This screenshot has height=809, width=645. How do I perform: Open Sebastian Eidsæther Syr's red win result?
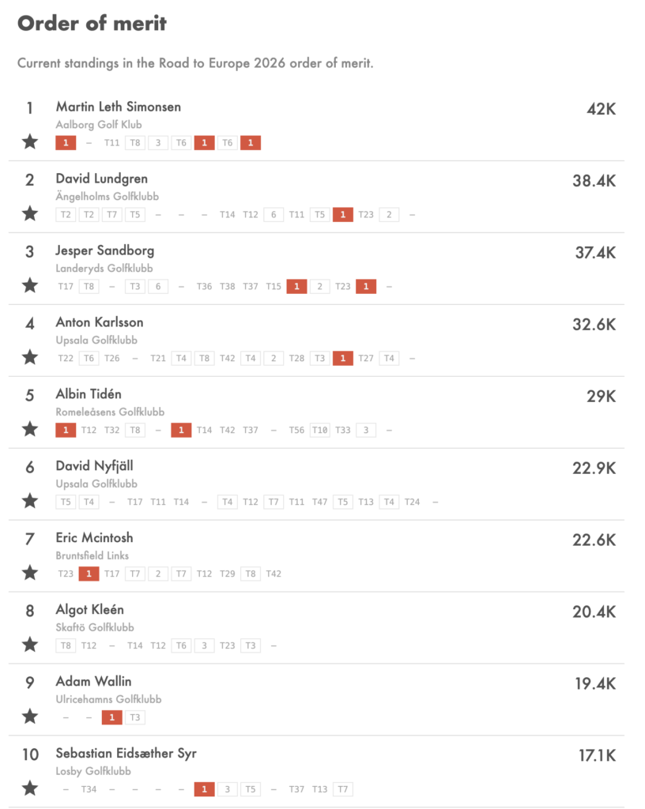pos(205,789)
